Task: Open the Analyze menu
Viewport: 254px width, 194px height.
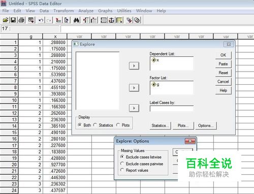Action: pos(86,11)
